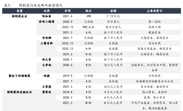Select the amount 数百万美元
The width and height of the screenshot is (183, 111).
pyautogui.click(x=113, y=27)
